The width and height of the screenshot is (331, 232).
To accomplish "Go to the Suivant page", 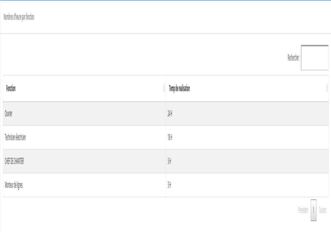I will (322, 210).
